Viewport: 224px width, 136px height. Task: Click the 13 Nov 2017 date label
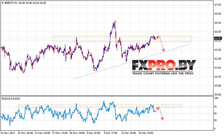point(8,133)
